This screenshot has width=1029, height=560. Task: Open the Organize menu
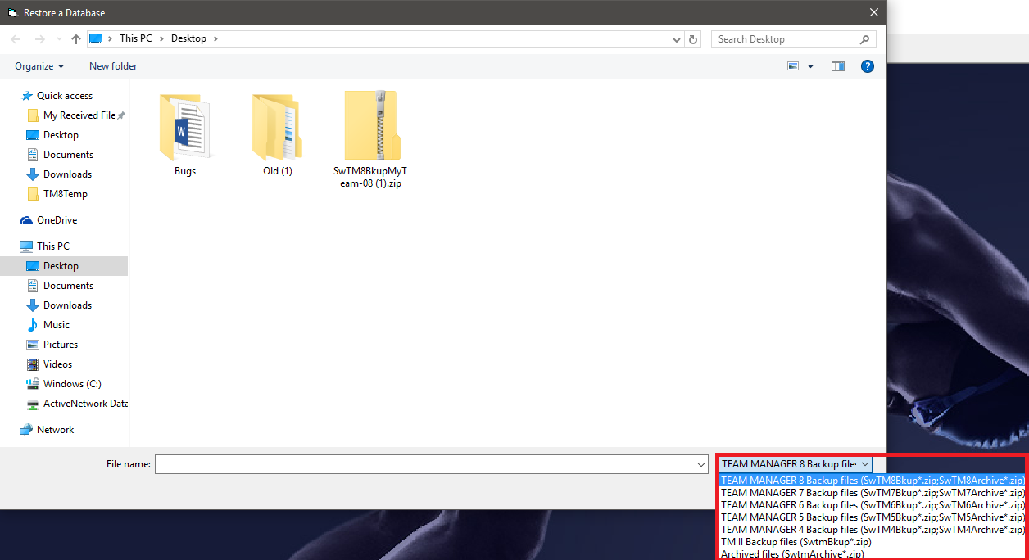click(39, 66)
